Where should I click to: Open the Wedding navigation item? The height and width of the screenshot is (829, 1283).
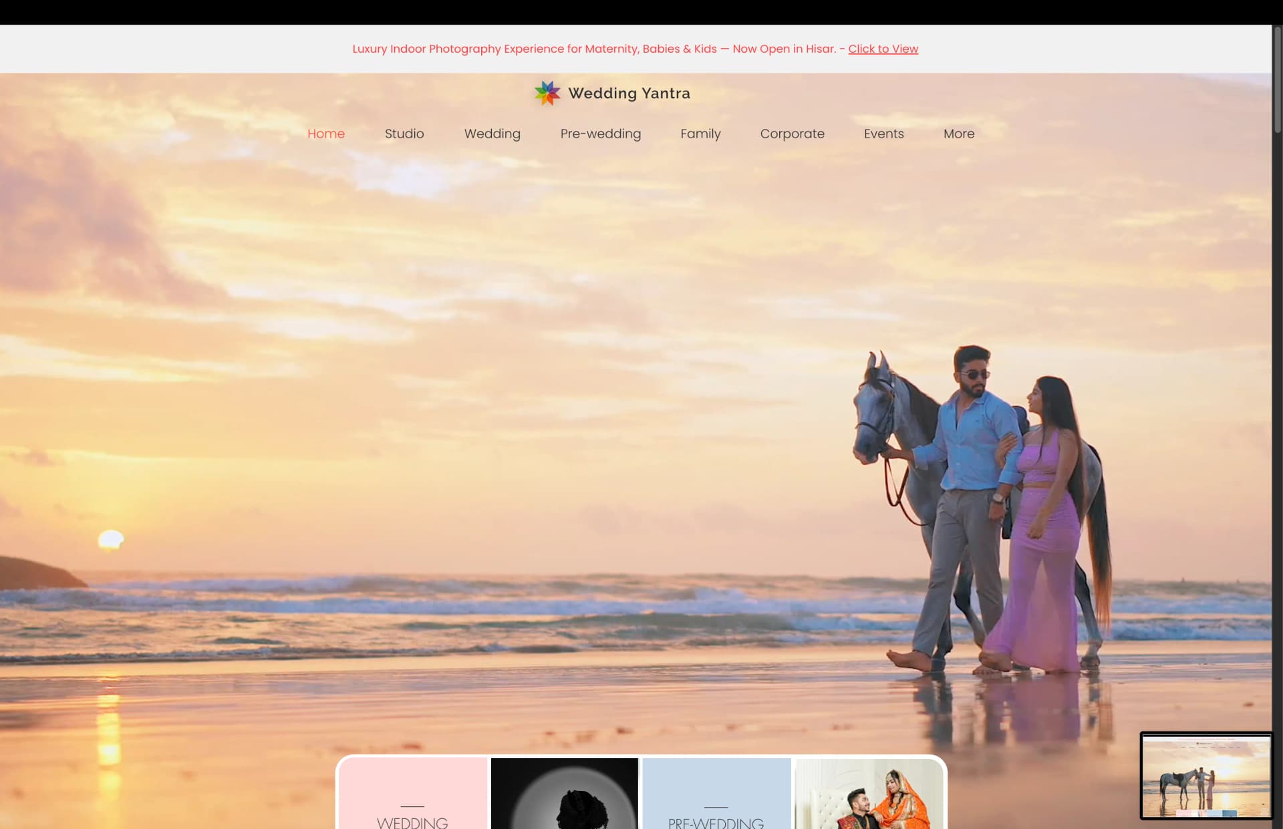point(492,134)
